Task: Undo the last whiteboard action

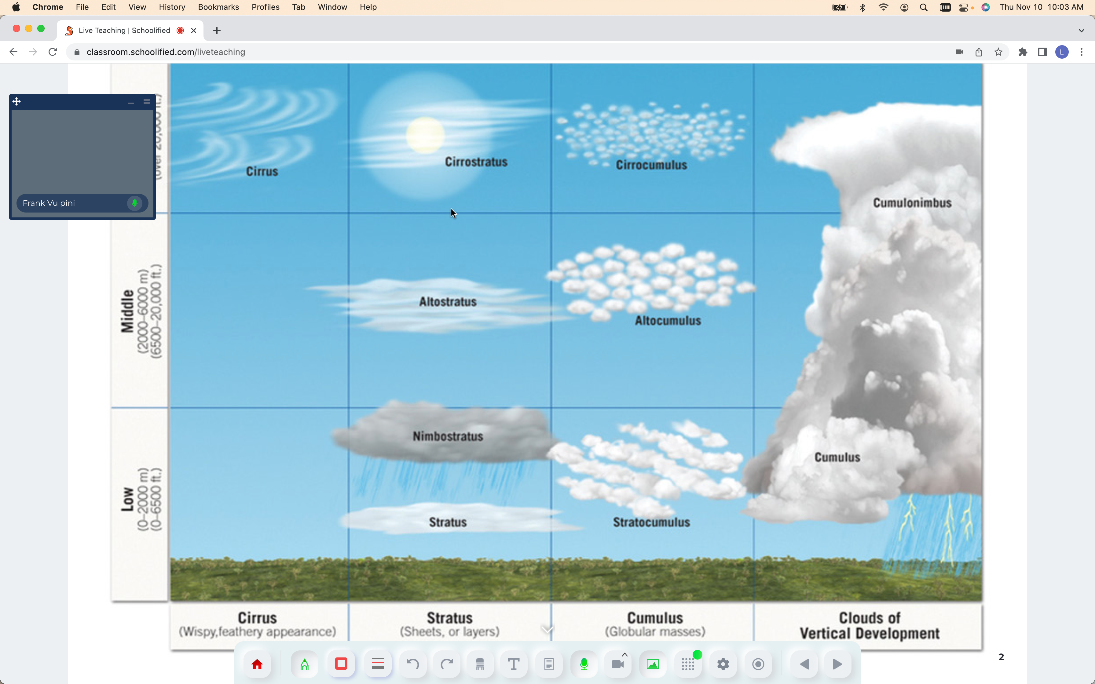Action: (x=413, y=664)
